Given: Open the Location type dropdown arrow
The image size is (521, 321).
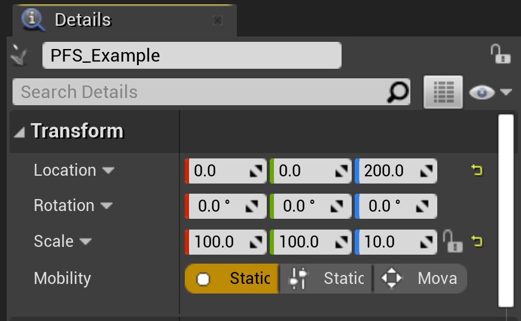Looking at the screenshot, I should [x=108, y=170].
